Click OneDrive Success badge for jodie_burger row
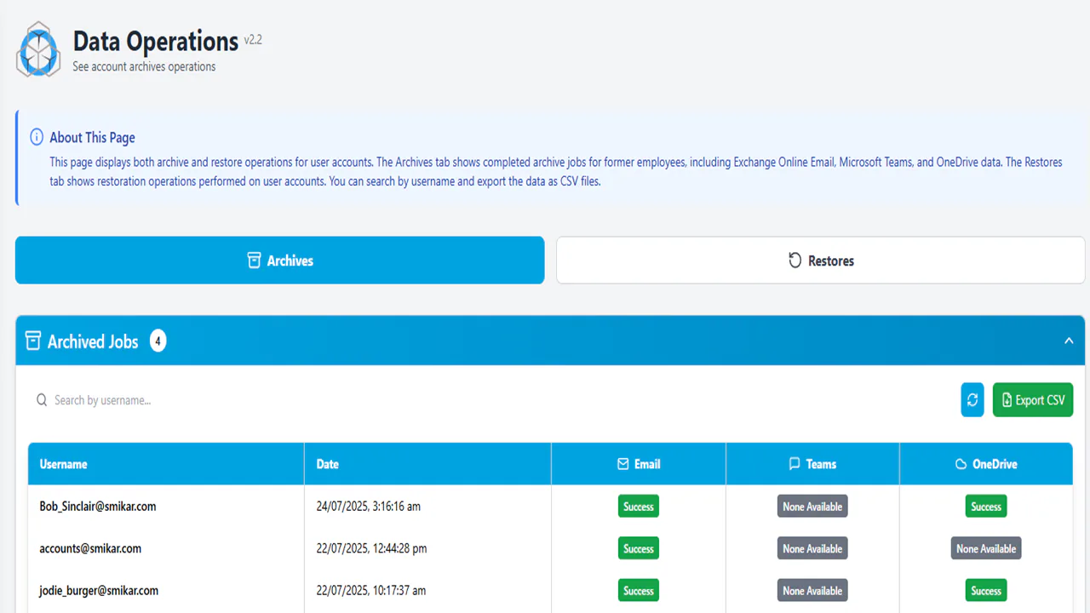The width and height of the screenshot is (1090, 613). (x=986, y=591)
